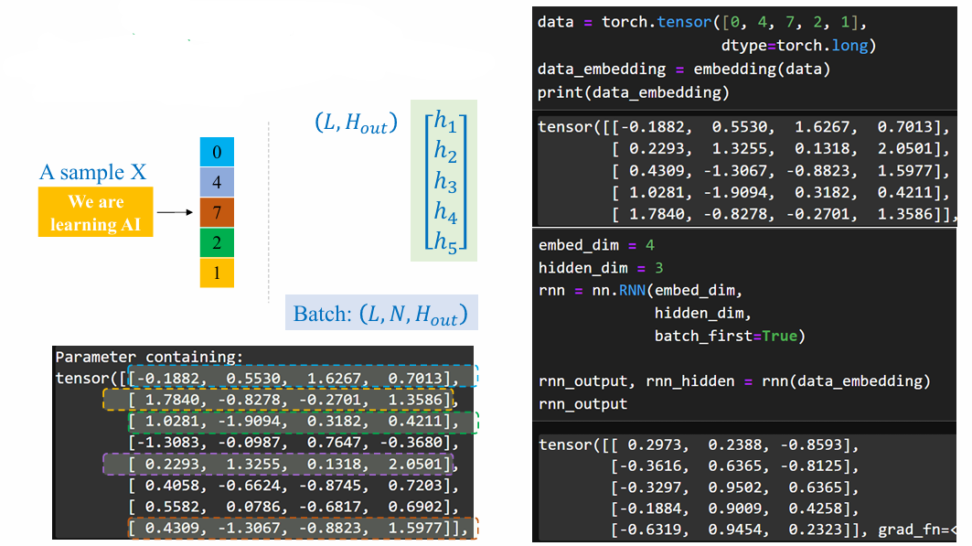This screenshot has width=972, height=546.
Task: Click RNN output row starting with -0.1884
Action: (x=735, y=509)
